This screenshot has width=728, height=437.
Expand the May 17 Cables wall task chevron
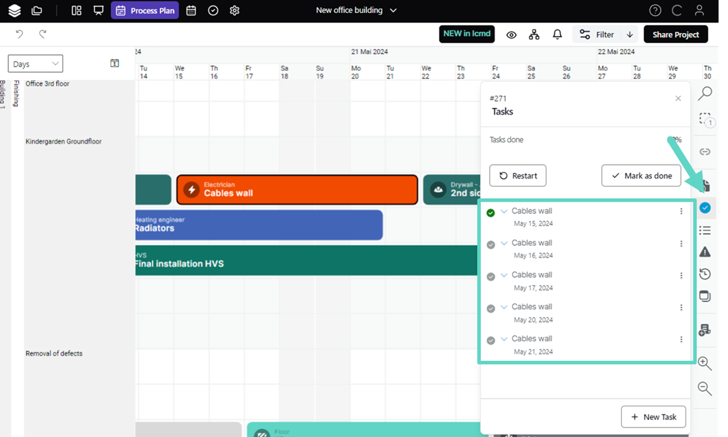point(504,275)
